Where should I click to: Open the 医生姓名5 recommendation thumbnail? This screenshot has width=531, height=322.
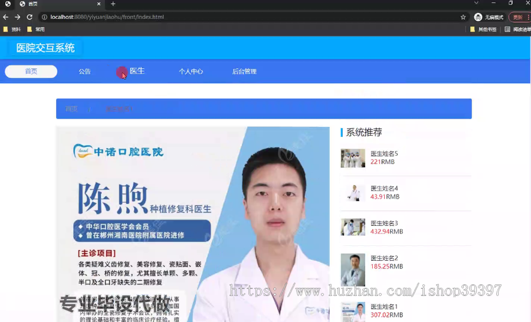pyautogui.click(x=353, y=158)
